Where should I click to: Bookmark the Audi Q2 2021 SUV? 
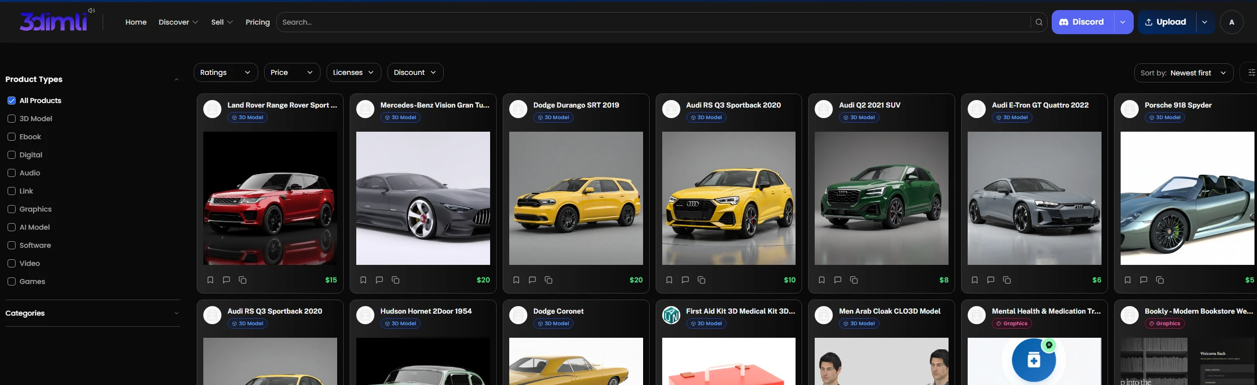tap(822, 280)
